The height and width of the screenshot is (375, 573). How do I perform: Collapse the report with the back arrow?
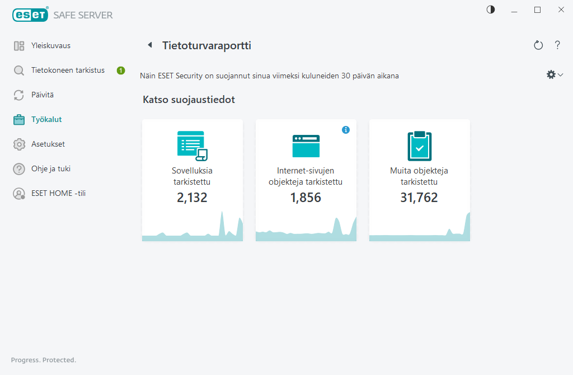click(149, 44)
